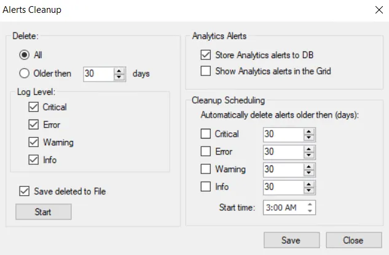Close the Alerts Cleanup dialog with X
Viewport: 389px width, 255px height.
click(379, 10)
